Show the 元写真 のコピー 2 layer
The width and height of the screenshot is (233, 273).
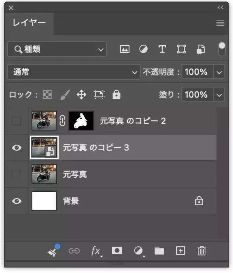click(x=16, y=121)
